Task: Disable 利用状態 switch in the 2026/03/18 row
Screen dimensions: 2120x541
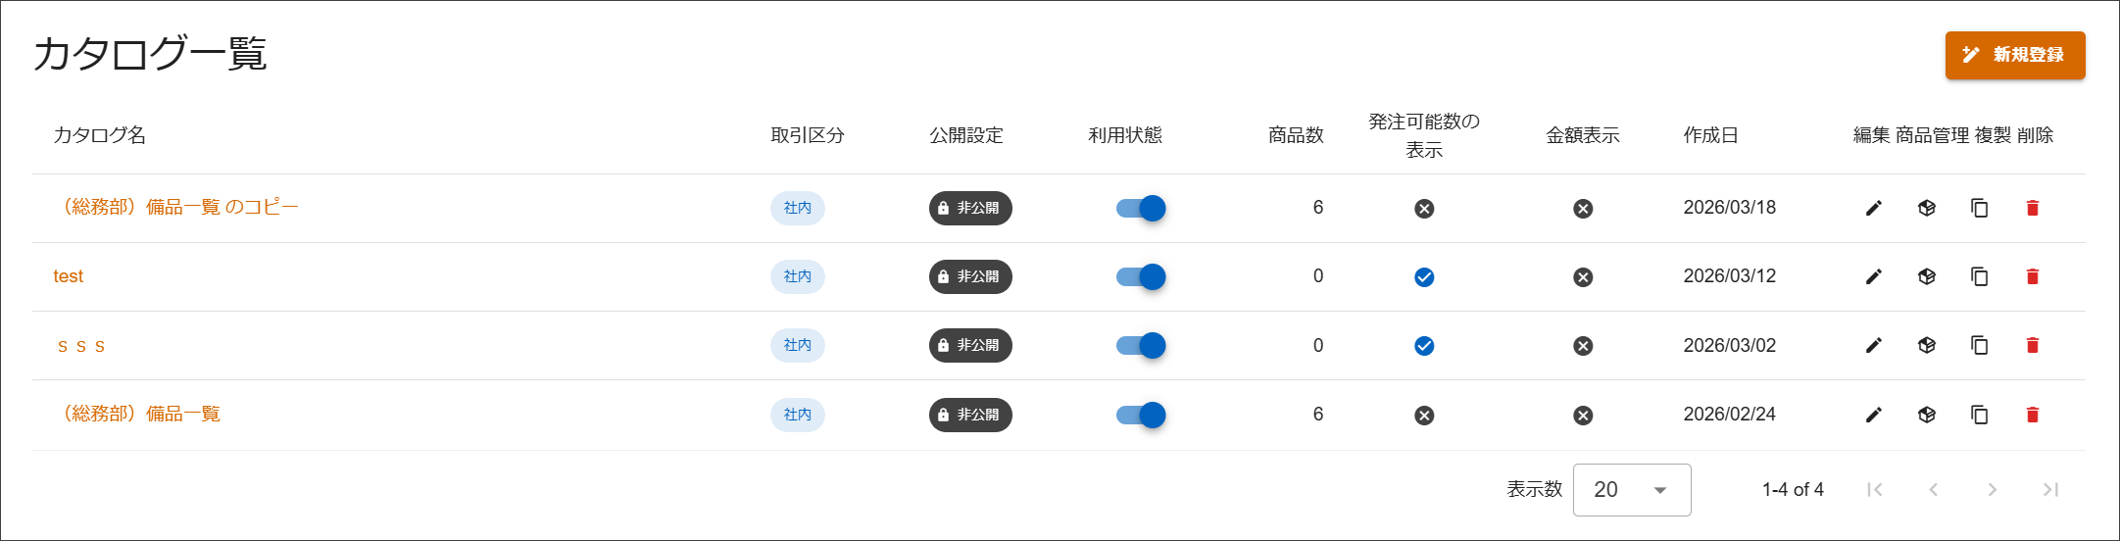Action: tap(1141, 208)
